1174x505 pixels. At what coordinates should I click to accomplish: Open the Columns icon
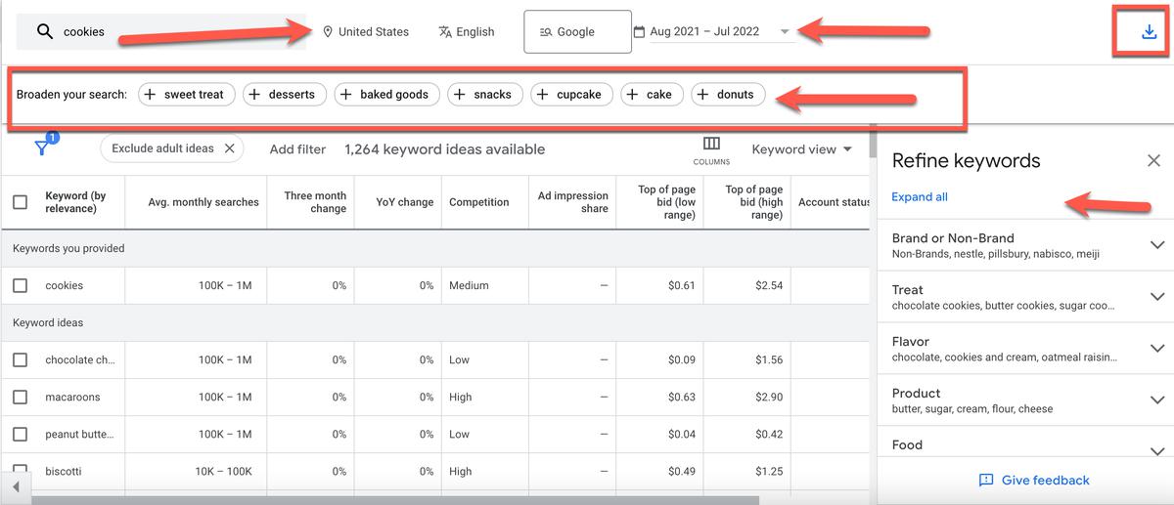pyautogui.click(x=711, y=148)
